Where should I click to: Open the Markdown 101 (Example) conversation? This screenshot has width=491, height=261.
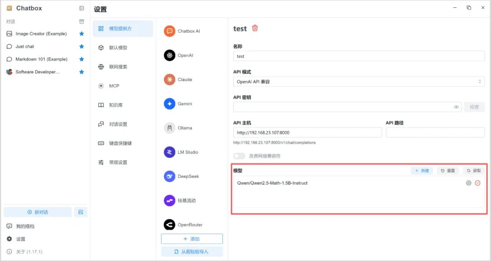[45, 59]
